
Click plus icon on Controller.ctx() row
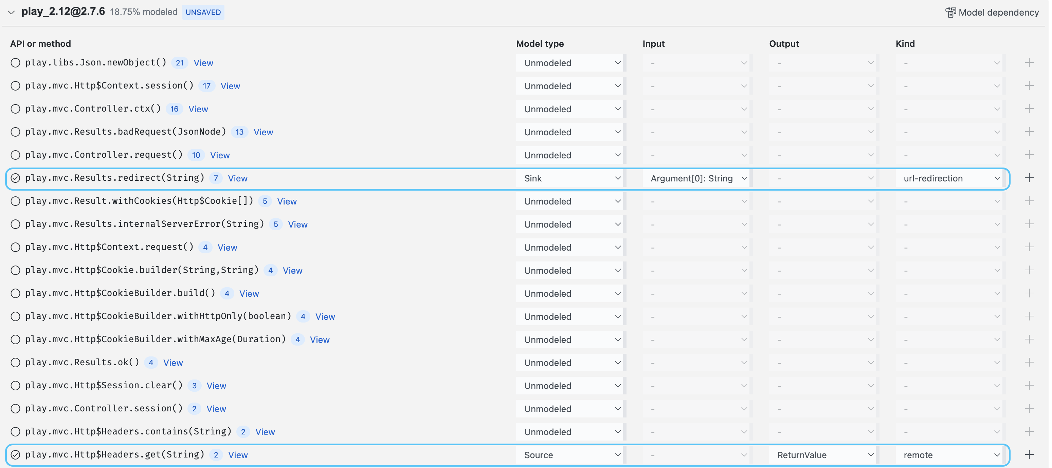1029,109
